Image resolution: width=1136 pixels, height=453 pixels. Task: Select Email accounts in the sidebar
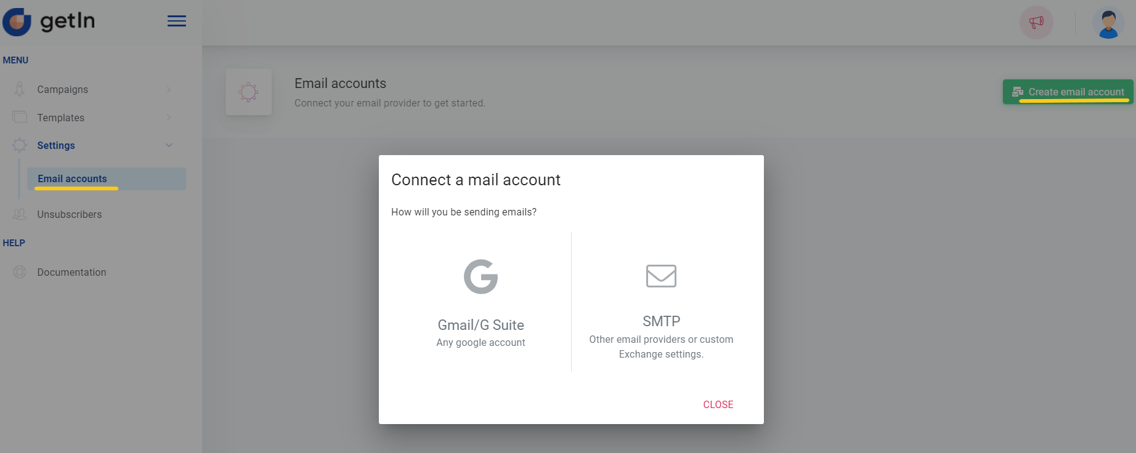[72, 178]
